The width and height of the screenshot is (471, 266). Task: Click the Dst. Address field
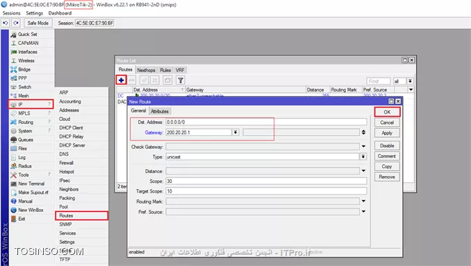point(266,122)
